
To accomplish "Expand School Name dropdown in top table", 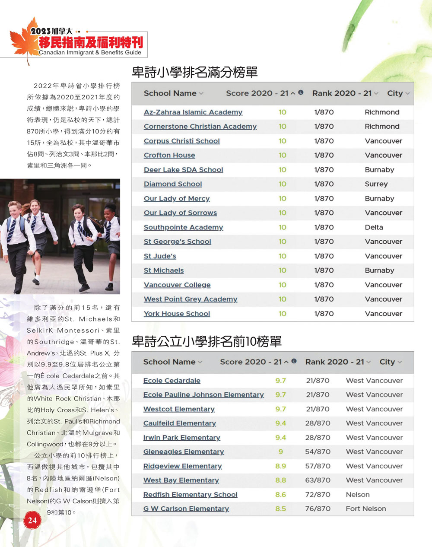I will tap(201, 94).
